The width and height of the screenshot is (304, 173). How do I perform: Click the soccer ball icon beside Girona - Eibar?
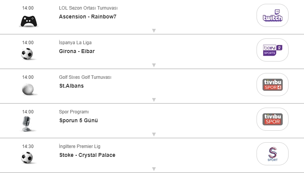click(27, 54)
